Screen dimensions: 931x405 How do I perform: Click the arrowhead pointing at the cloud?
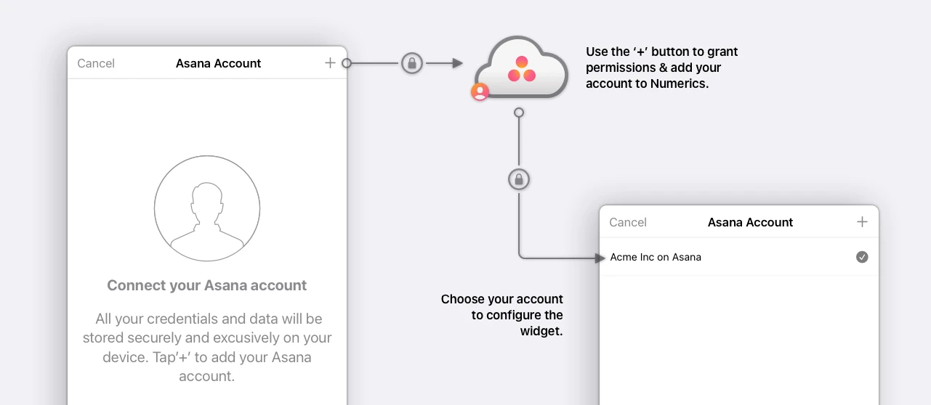click(x=458, y=63)
